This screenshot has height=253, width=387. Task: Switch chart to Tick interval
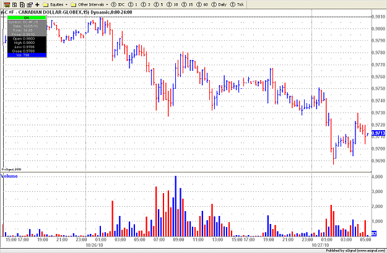[237, 4]
